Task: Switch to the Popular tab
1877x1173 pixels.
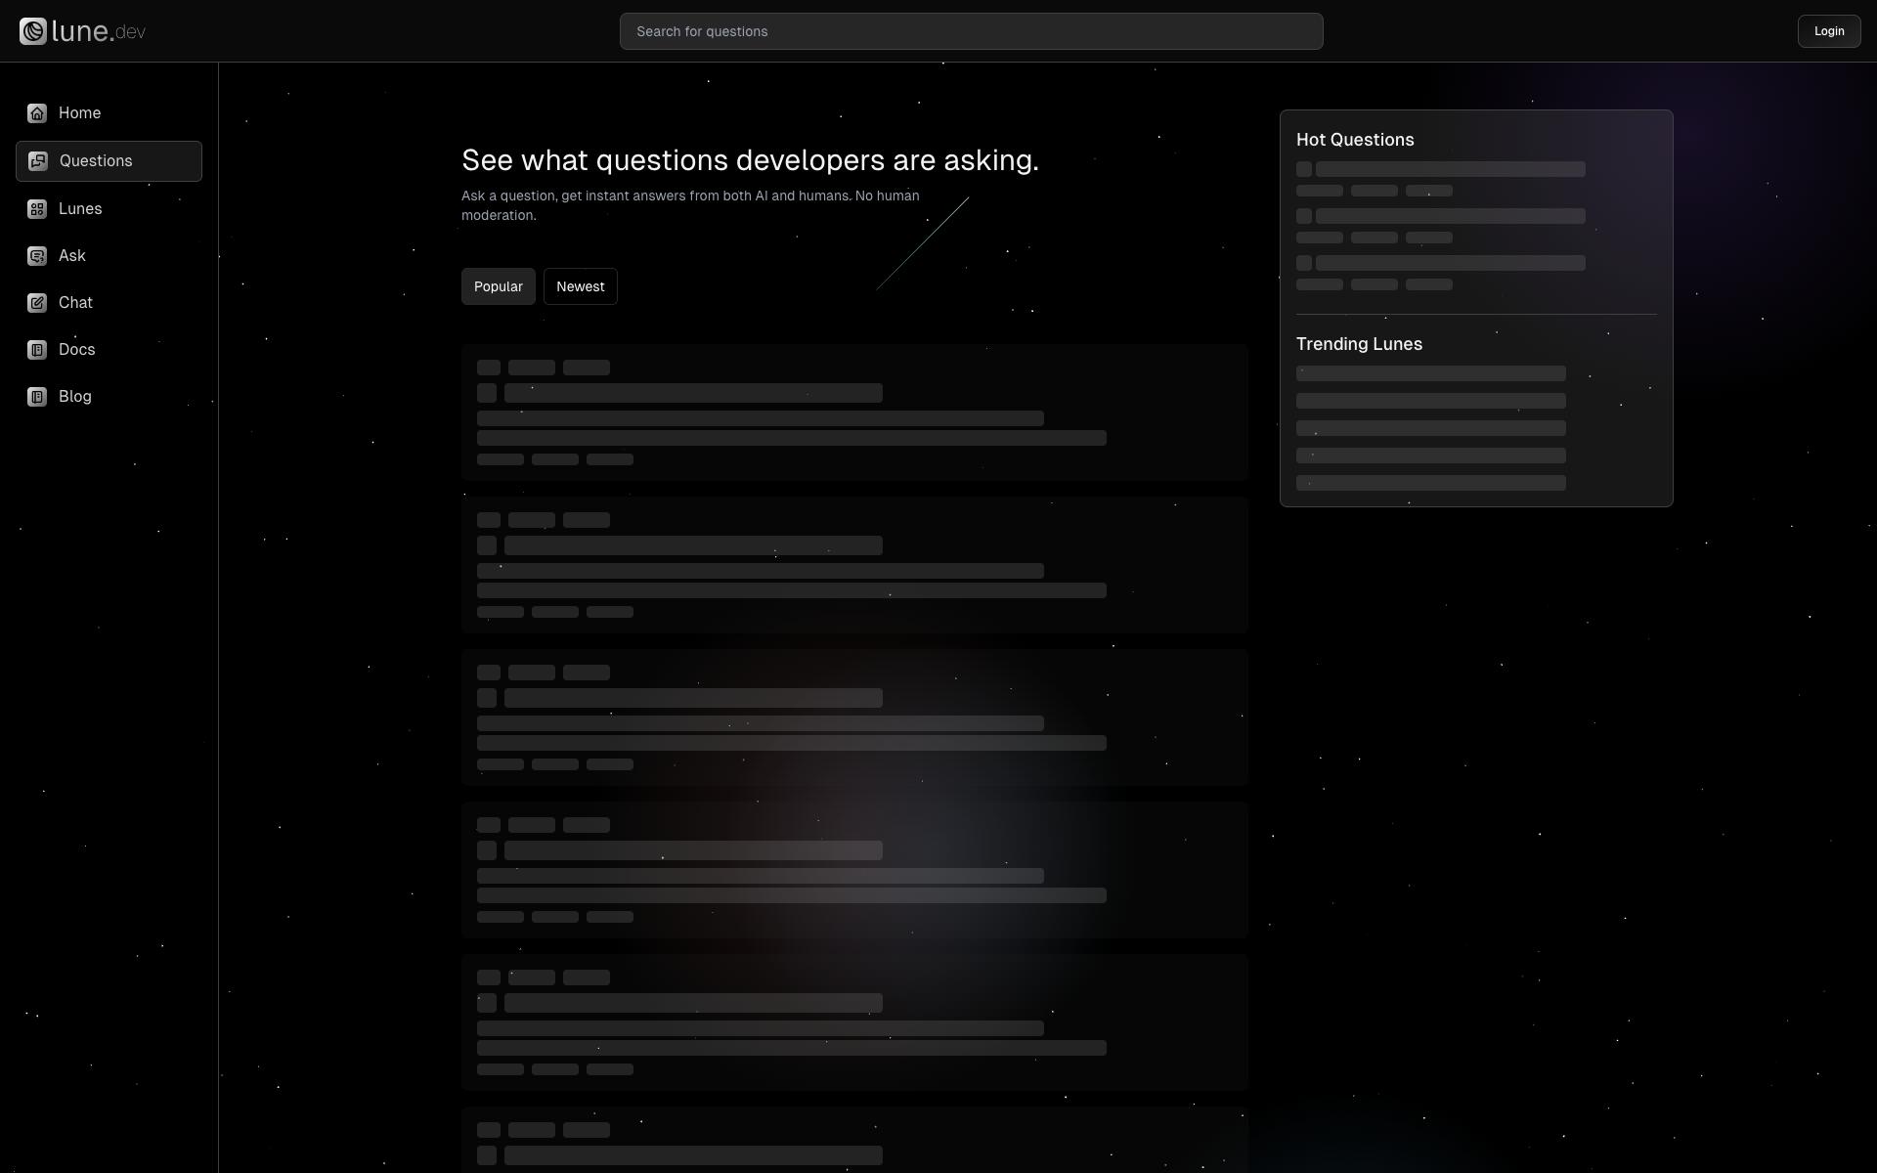Action: [498, 286]
